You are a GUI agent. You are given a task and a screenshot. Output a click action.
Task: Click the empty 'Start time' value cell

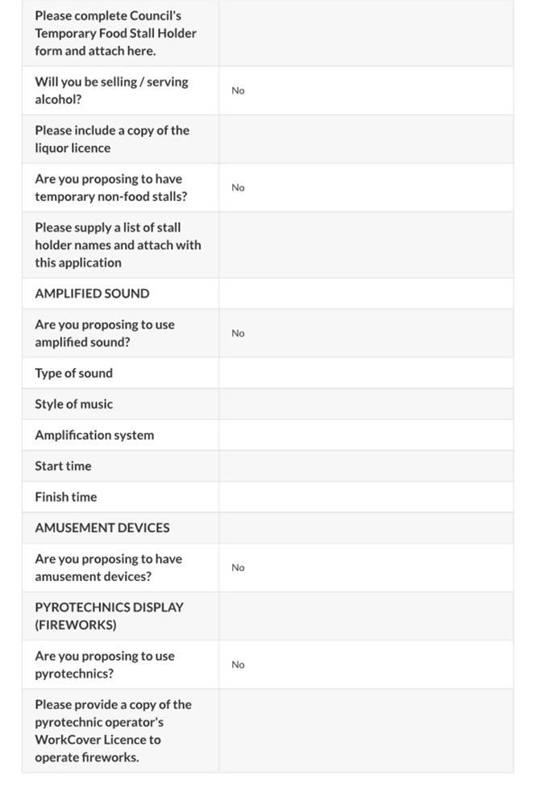tap(365, 465)
